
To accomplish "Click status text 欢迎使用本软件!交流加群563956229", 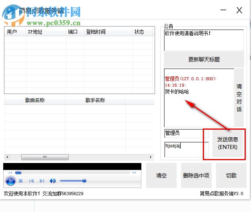I will click(x=43, y=194).
